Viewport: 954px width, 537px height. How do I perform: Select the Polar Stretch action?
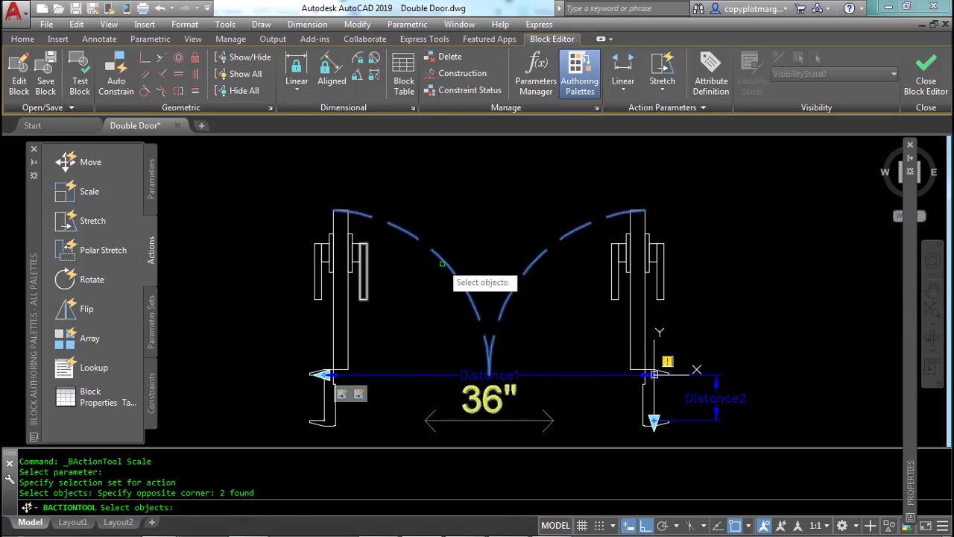click(x=91, y=250)
